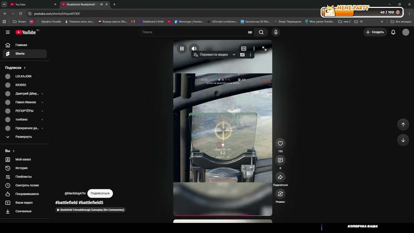Open the Short's three-dot options menu

point(254,49)
